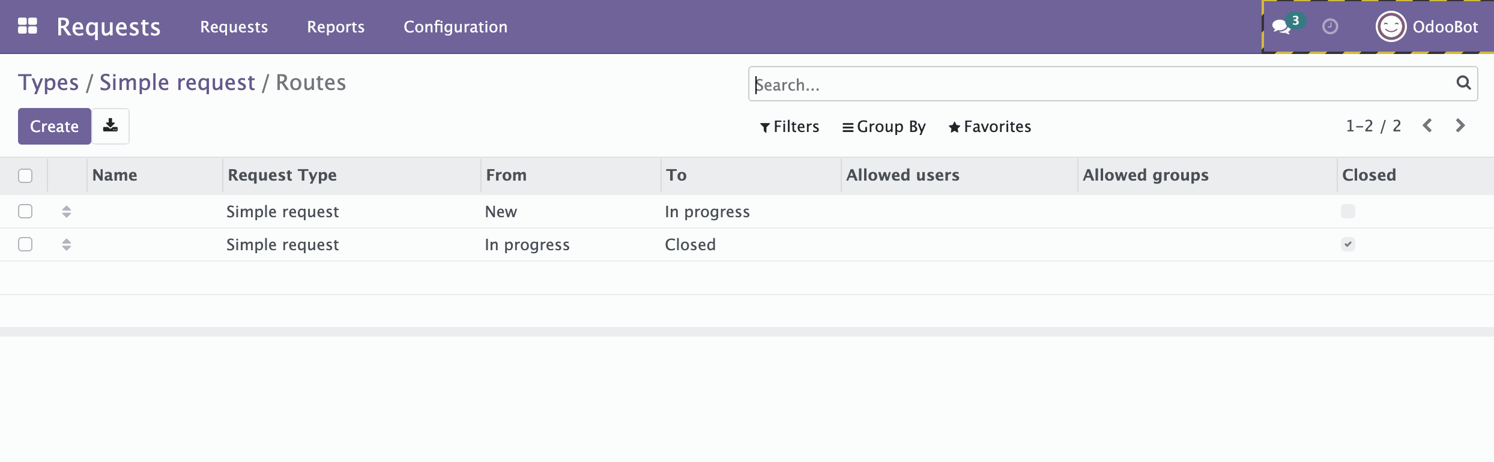Go to next page arrow
The width and height of the screenshot is (1494, 462).
1460,125
